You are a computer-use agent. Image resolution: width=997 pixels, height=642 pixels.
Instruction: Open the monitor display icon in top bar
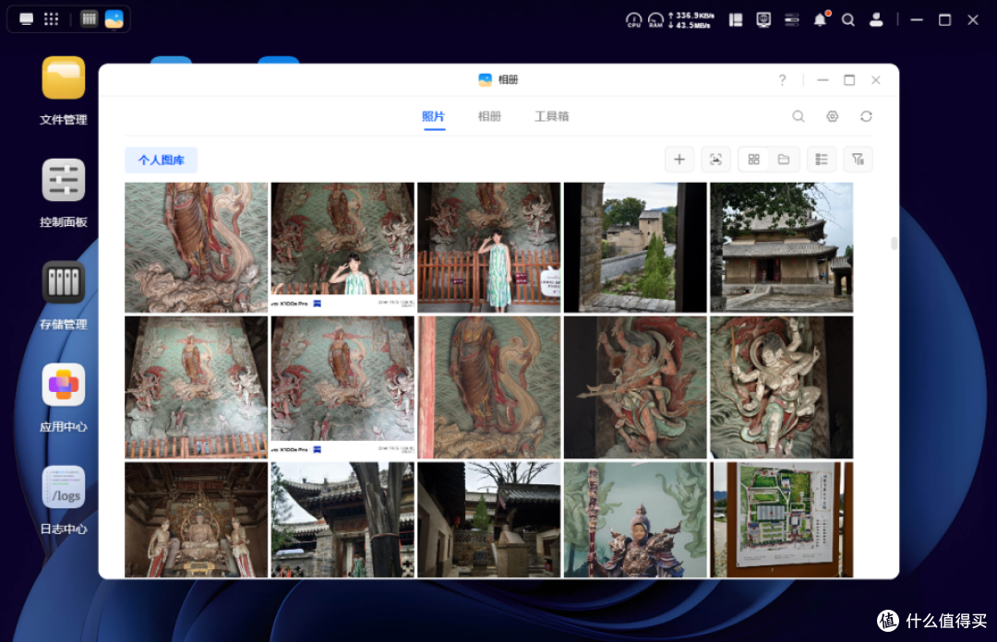click(x=763, y=20)
